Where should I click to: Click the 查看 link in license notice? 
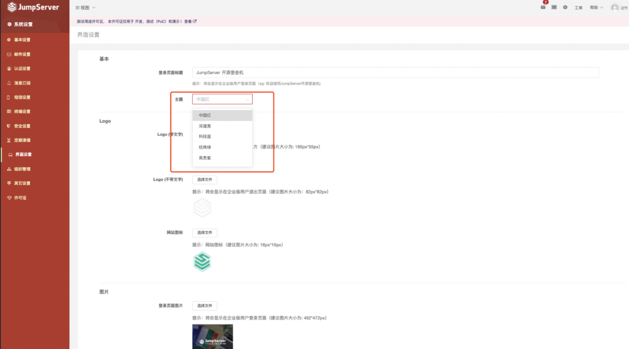point(190,22)
